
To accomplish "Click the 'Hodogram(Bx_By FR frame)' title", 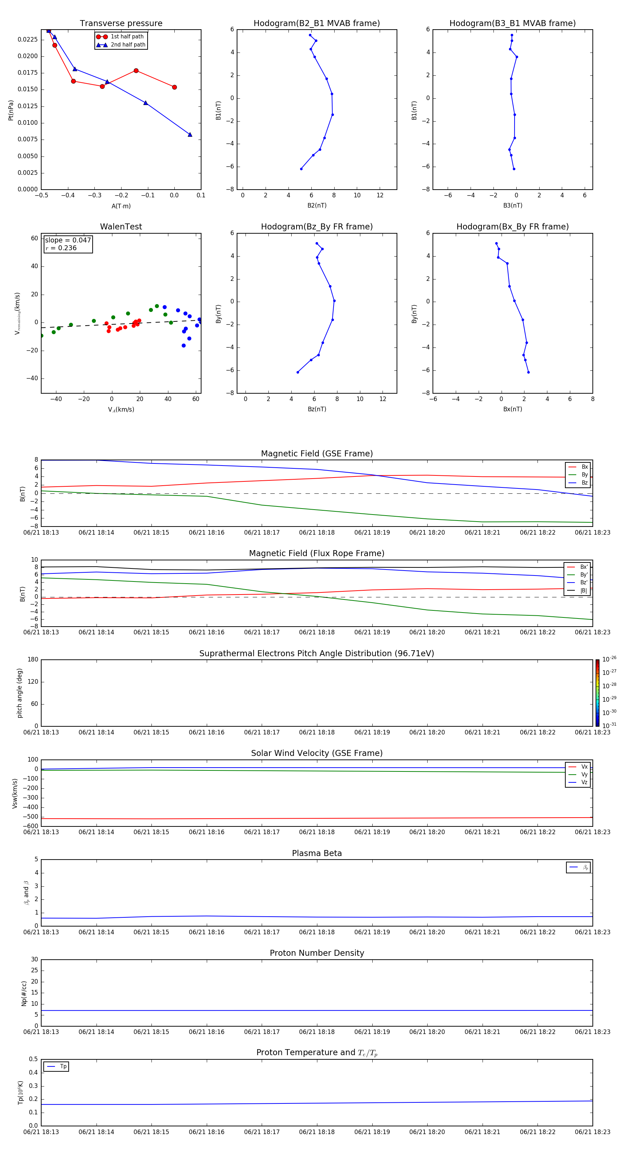I will click(512, 227).
